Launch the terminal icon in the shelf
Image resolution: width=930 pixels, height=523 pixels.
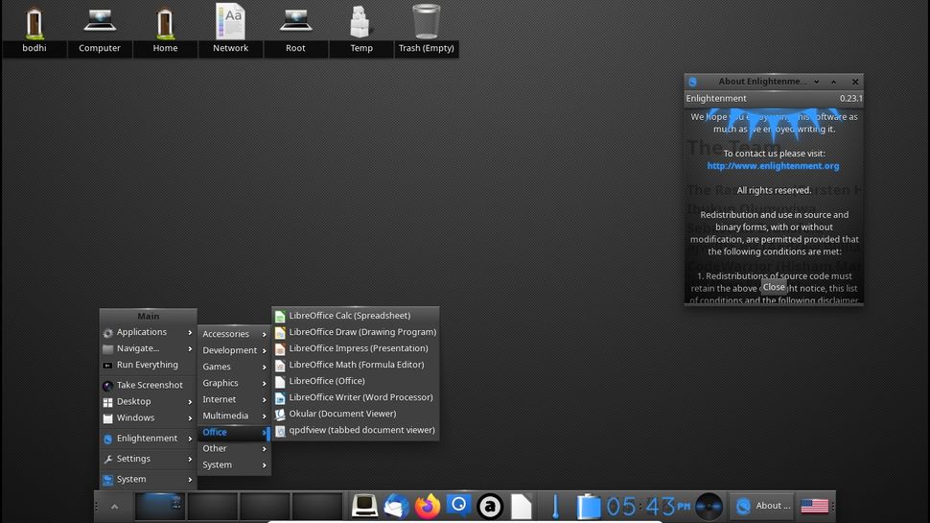pyautogui.click(x=364, y=507)
